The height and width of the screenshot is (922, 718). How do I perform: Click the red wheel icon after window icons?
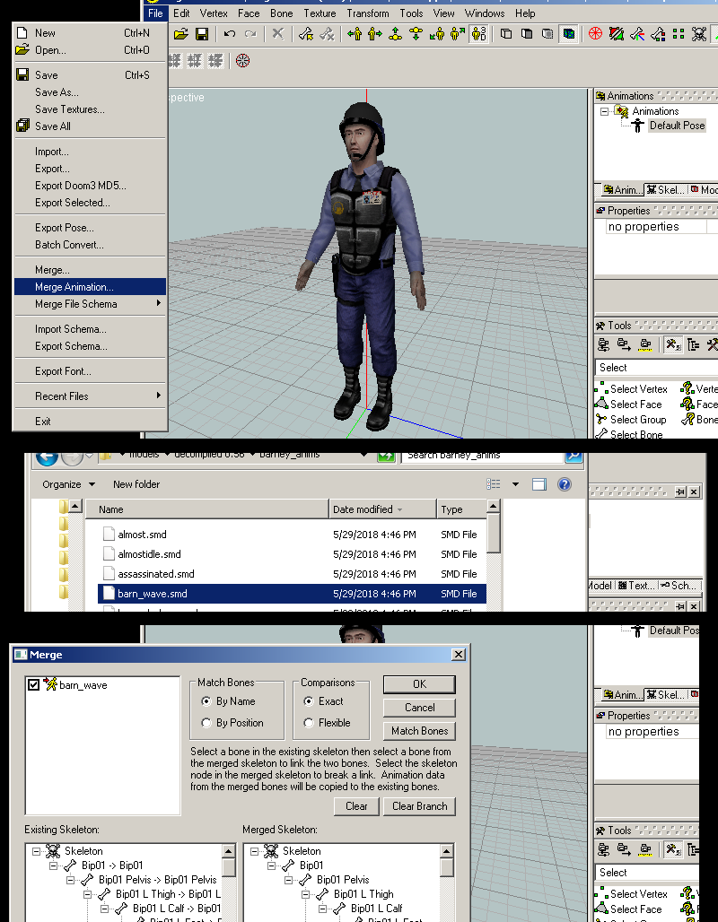[595, 34]
